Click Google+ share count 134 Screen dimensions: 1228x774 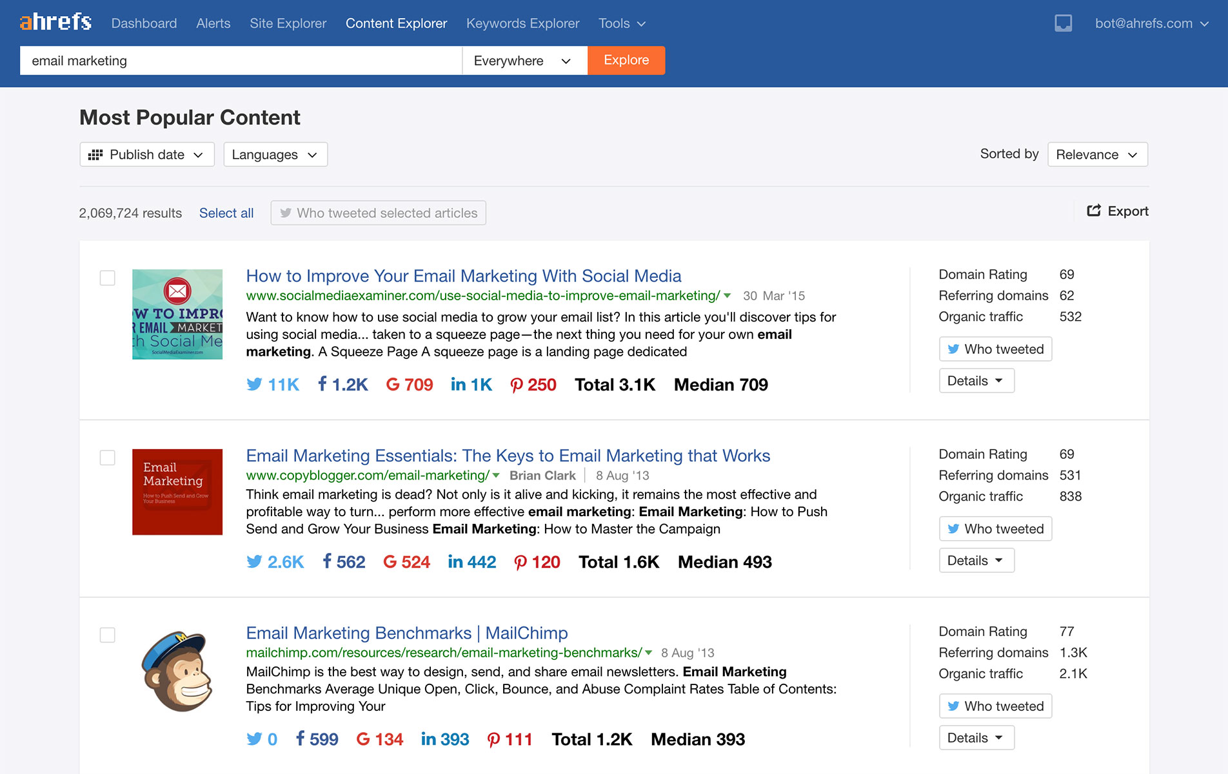click(380, 739)
